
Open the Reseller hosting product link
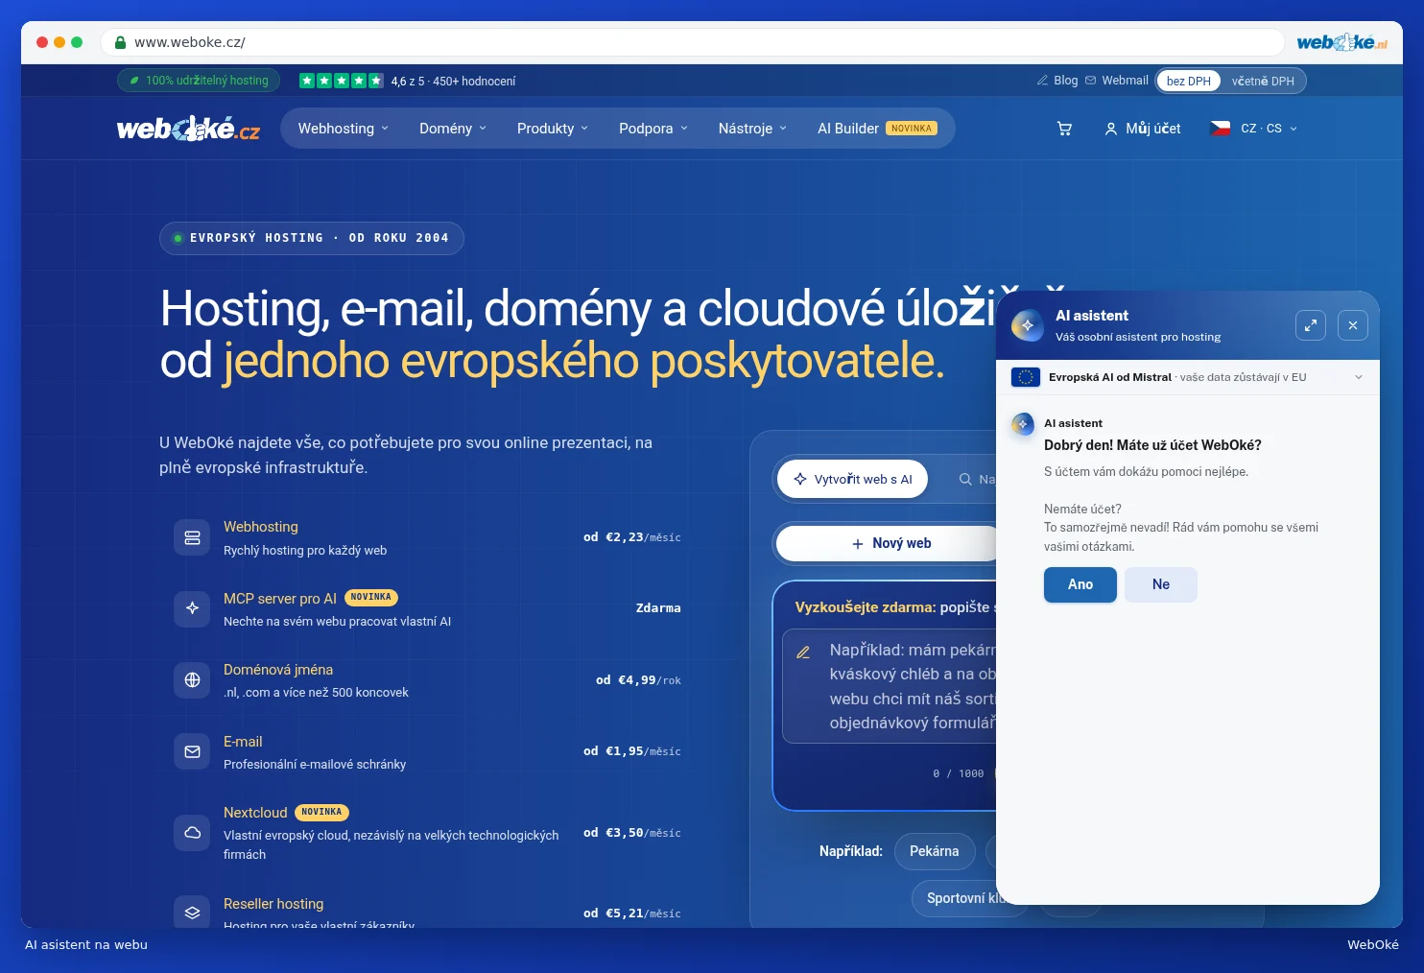click(273, 904)
